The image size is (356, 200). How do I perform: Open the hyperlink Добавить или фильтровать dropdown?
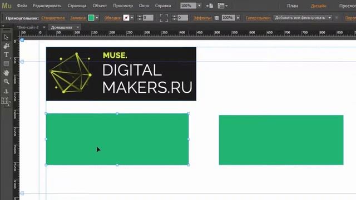(x=303, y=18)
